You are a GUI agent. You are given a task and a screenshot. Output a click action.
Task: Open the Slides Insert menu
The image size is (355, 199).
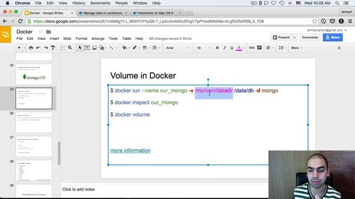pyautogui.click(x=54, y=39)
